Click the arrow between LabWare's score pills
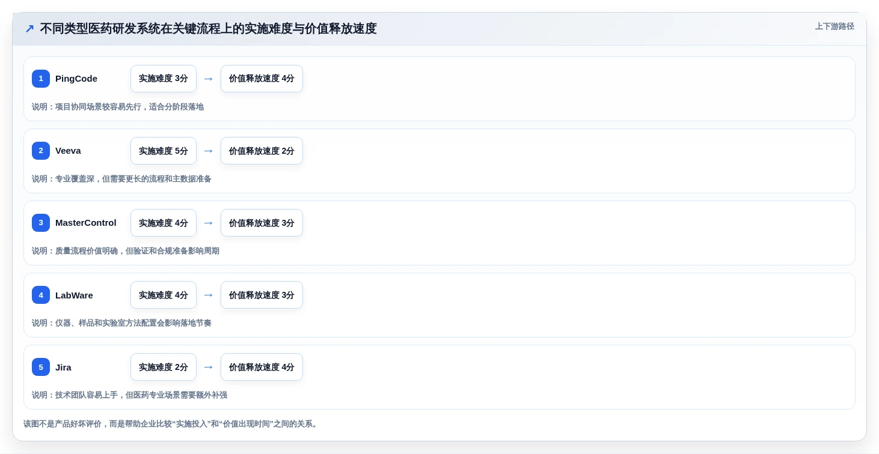The width and height of the screenshot is (879, 454). [x=209, y=295]
